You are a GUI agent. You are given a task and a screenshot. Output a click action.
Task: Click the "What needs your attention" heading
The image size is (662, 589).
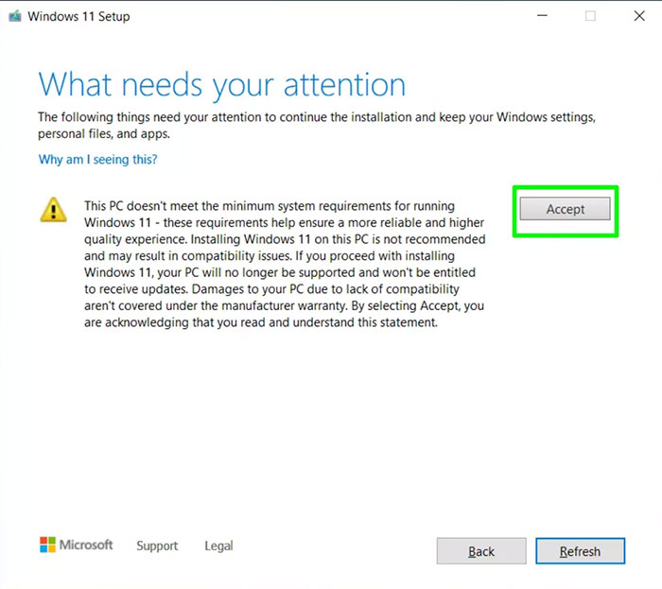click(x=221, y=84)
